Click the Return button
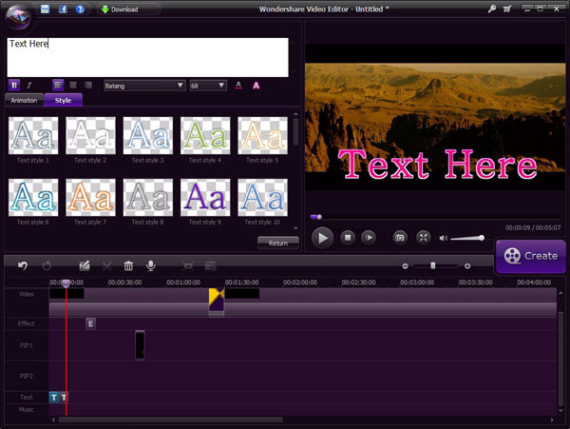570x429 pixels. pyautogui.click(x=277, y=243)
